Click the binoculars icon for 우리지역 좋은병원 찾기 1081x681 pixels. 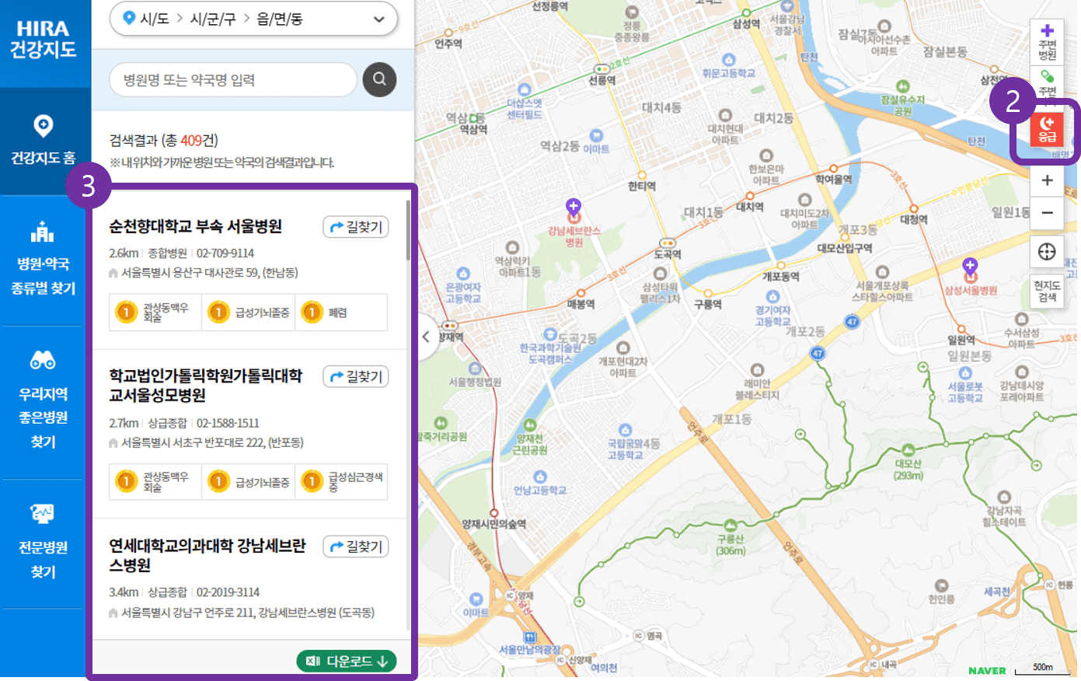[43, 360]
